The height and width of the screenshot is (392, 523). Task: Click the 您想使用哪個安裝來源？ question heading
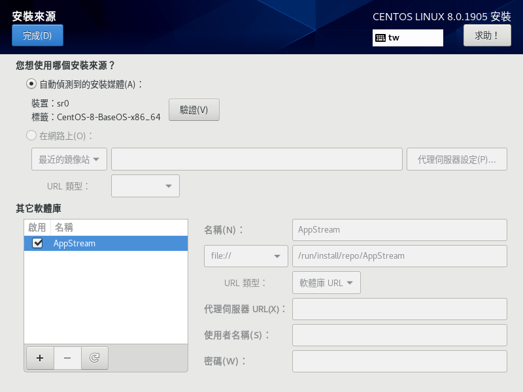click(65, 65)
